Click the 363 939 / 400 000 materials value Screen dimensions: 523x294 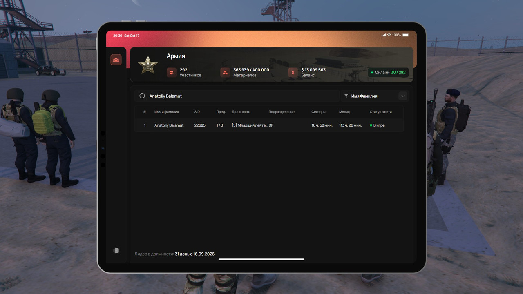click(x=251, y=70)
